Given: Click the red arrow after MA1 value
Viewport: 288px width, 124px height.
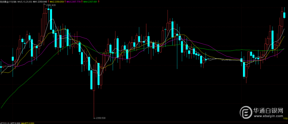Looking at the screenshot, I should (48, 2).
